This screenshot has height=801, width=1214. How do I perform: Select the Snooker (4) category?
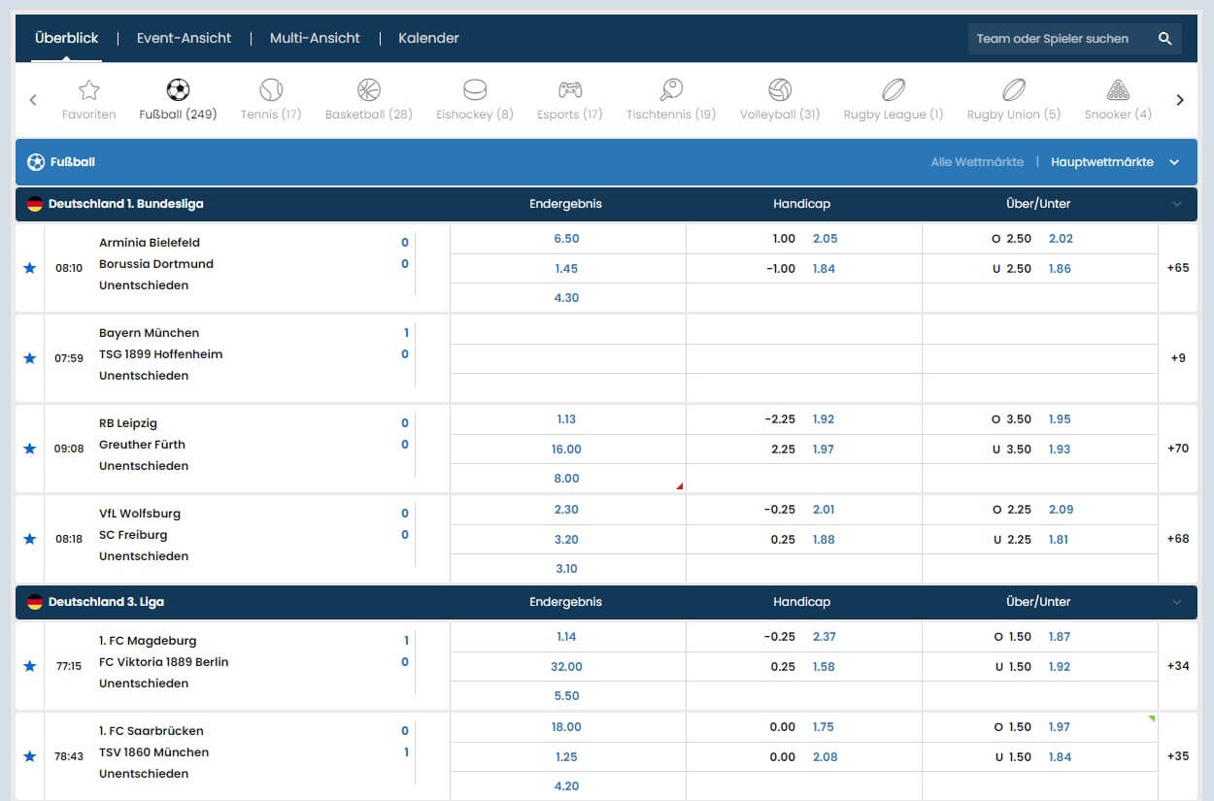[1118, 100]
